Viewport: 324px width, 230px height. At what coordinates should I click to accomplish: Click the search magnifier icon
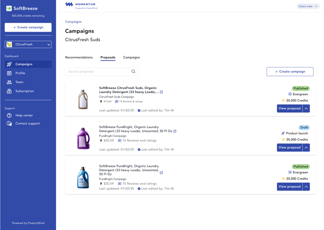pos(134,72)
